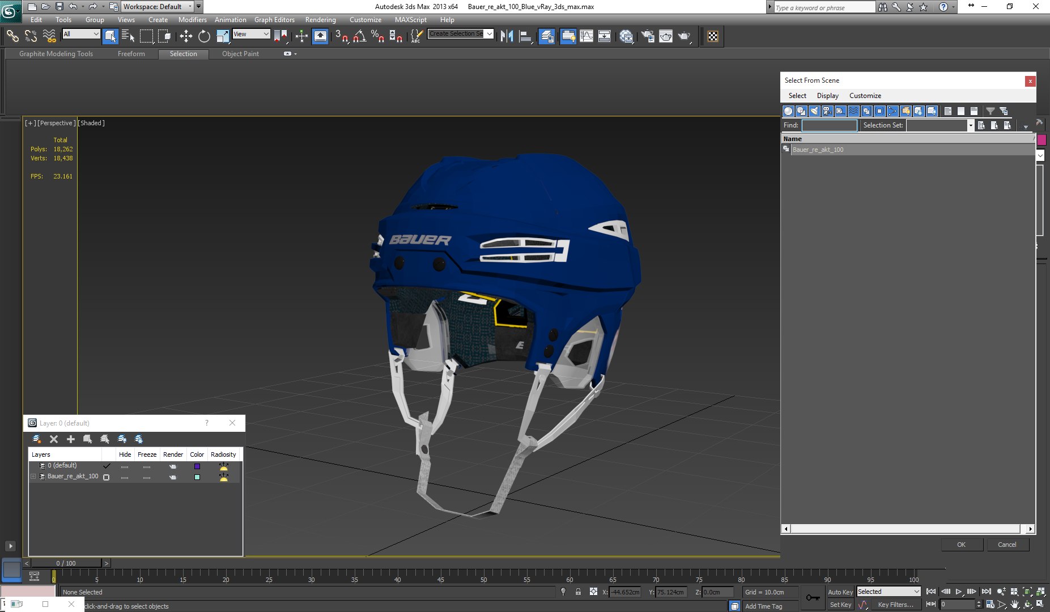1050x612 pixels.
Task: Click Create New Layer plus icon
Action: [x=71, y=439]
